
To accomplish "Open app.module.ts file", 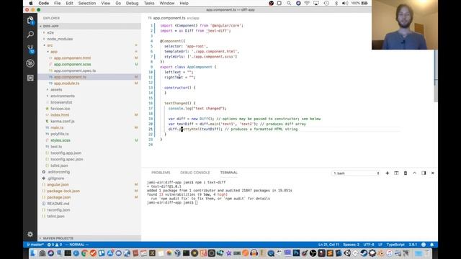I will click(66, 83).
